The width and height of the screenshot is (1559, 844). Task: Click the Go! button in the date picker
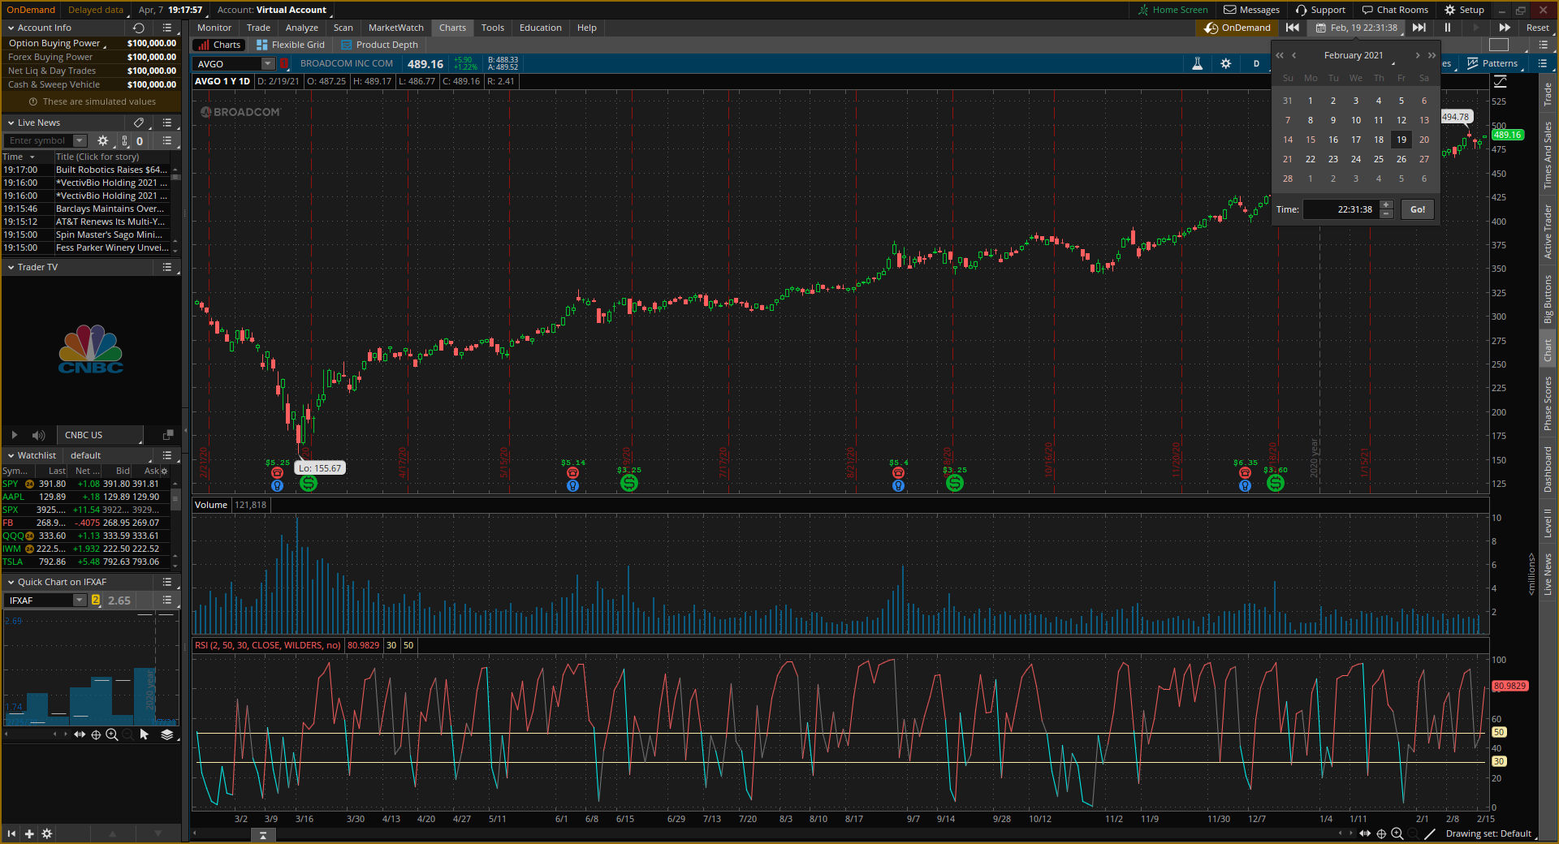(1418, 209)
